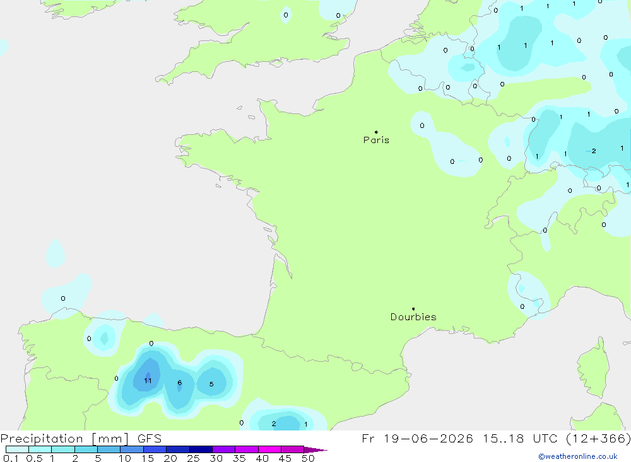Click the Paris city label
Image resolution: width=631 pixels, height=462 pixels.
[x=376, y=140]
